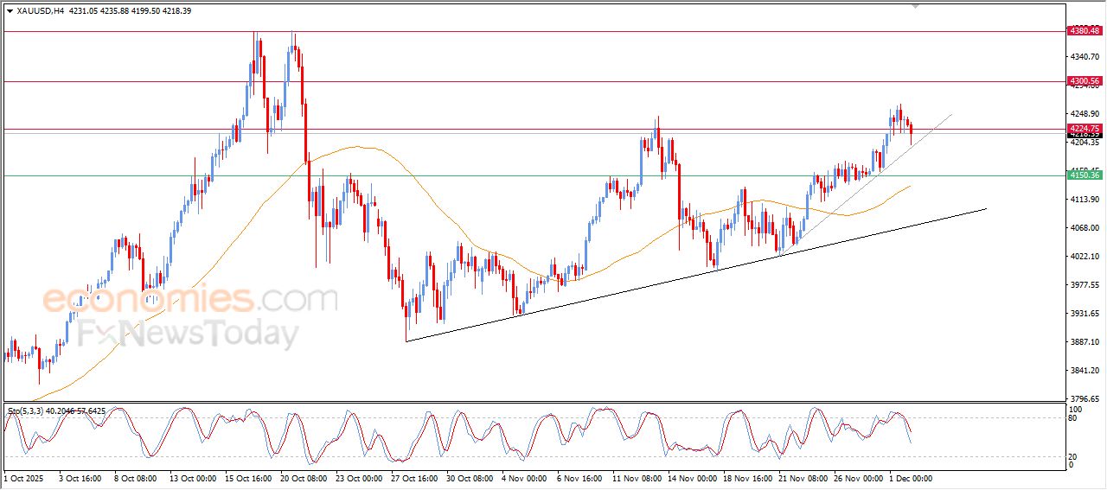Select the red 4224.75 price label
The height and width of the screenshot is (490, 1107).
pyautogui.click(x=1084, y=129)
